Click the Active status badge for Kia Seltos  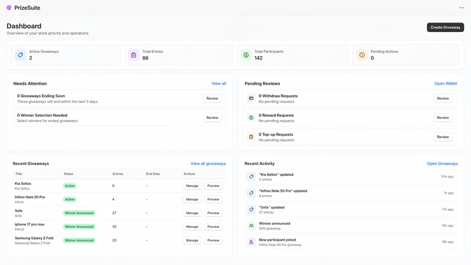click(x=69, y=186)
